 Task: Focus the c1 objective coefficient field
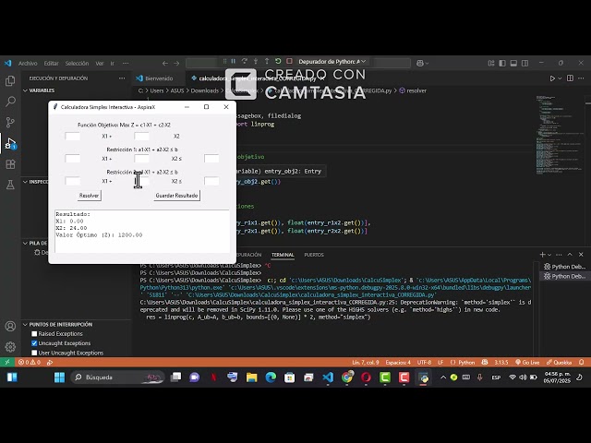(x=72, y=136)
